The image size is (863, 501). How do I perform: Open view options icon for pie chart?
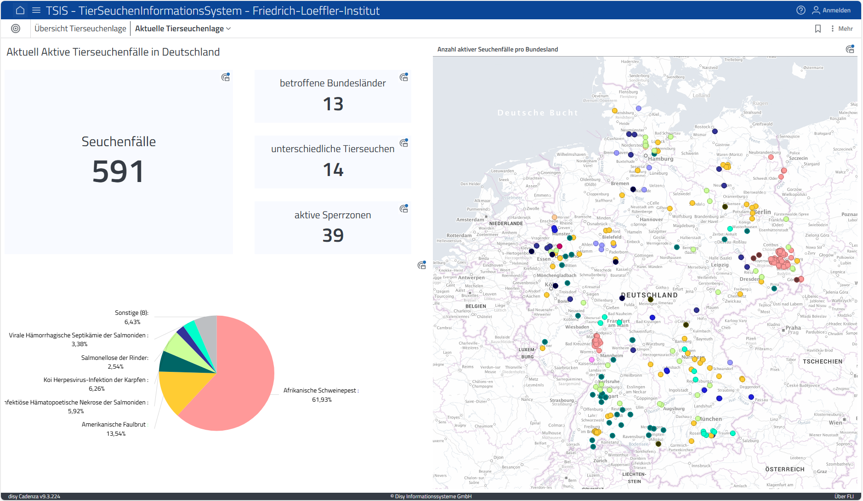[x=421, y=265]
